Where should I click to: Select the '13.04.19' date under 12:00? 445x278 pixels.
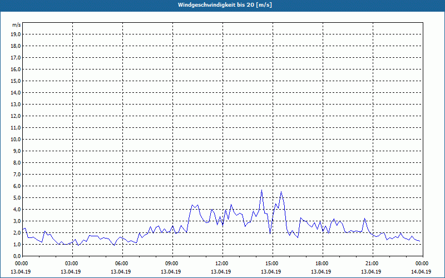click(x=221, y=272)
